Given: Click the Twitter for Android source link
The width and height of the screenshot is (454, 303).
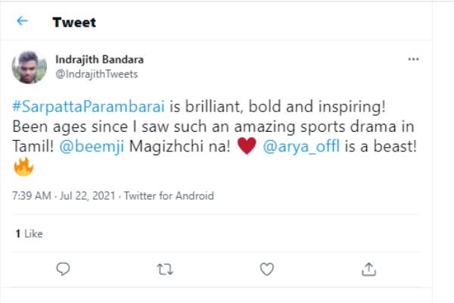Looking at the screenshot, I should click(x=170, y=195).
